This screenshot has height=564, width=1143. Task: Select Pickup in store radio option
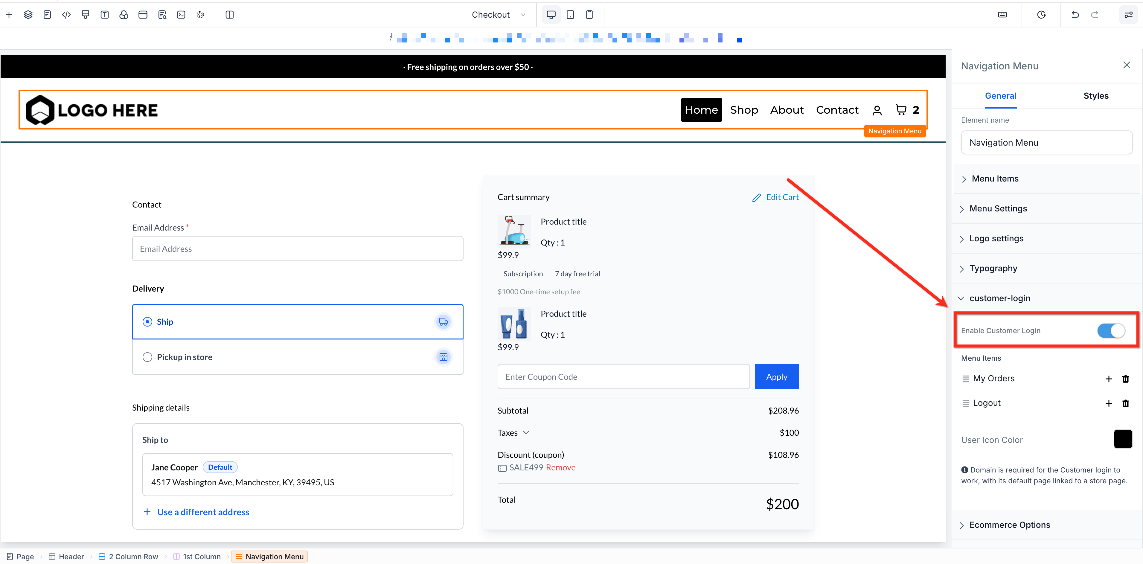147,357
